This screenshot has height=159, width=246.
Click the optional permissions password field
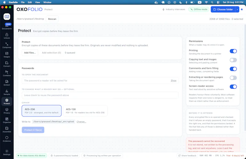100,95
